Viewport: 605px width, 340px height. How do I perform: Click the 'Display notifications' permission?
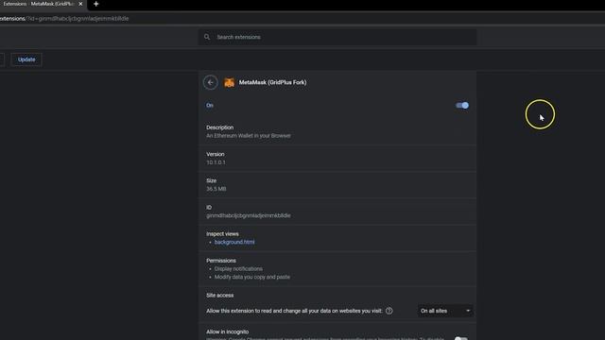click(x=238, y=268)
